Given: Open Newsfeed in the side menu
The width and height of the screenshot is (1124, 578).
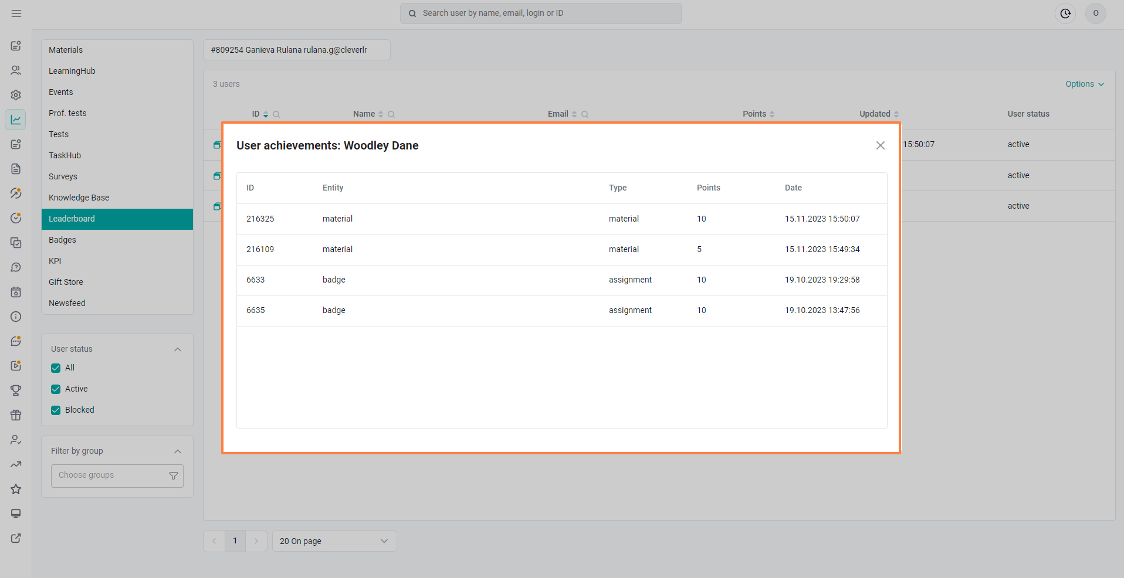Looking at the screenshot, I should 117,303.
